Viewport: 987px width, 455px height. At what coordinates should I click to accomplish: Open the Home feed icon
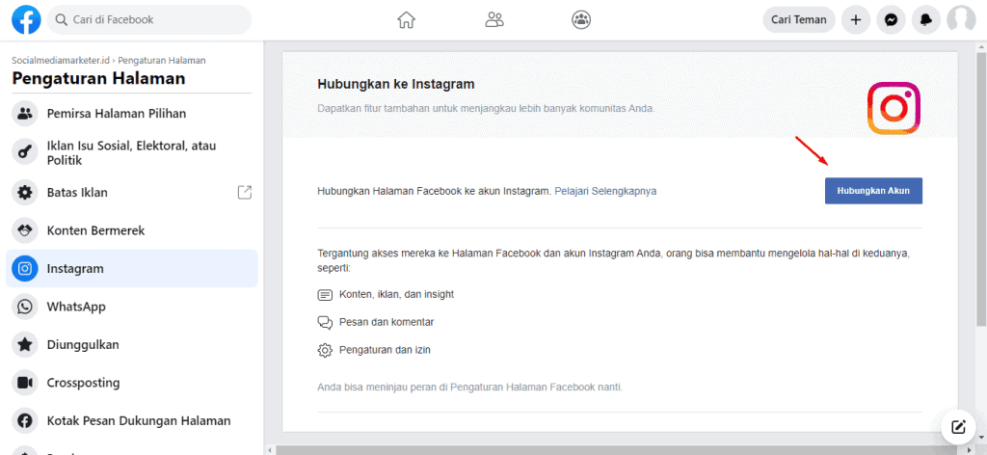[x=407, y=19]
